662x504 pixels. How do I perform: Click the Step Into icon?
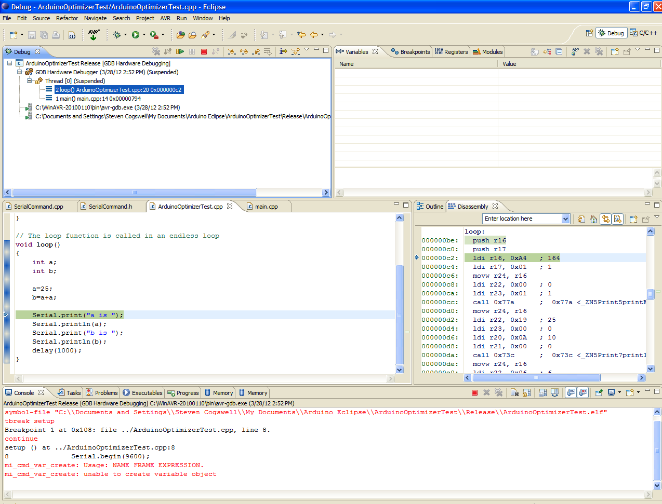pos(232,51)
